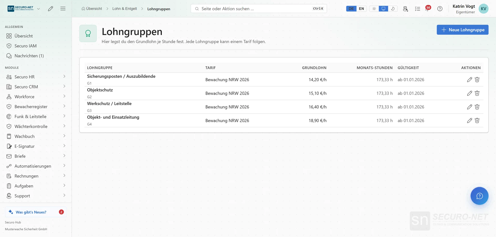Select the light theme sun toggle

pos(374,9)
